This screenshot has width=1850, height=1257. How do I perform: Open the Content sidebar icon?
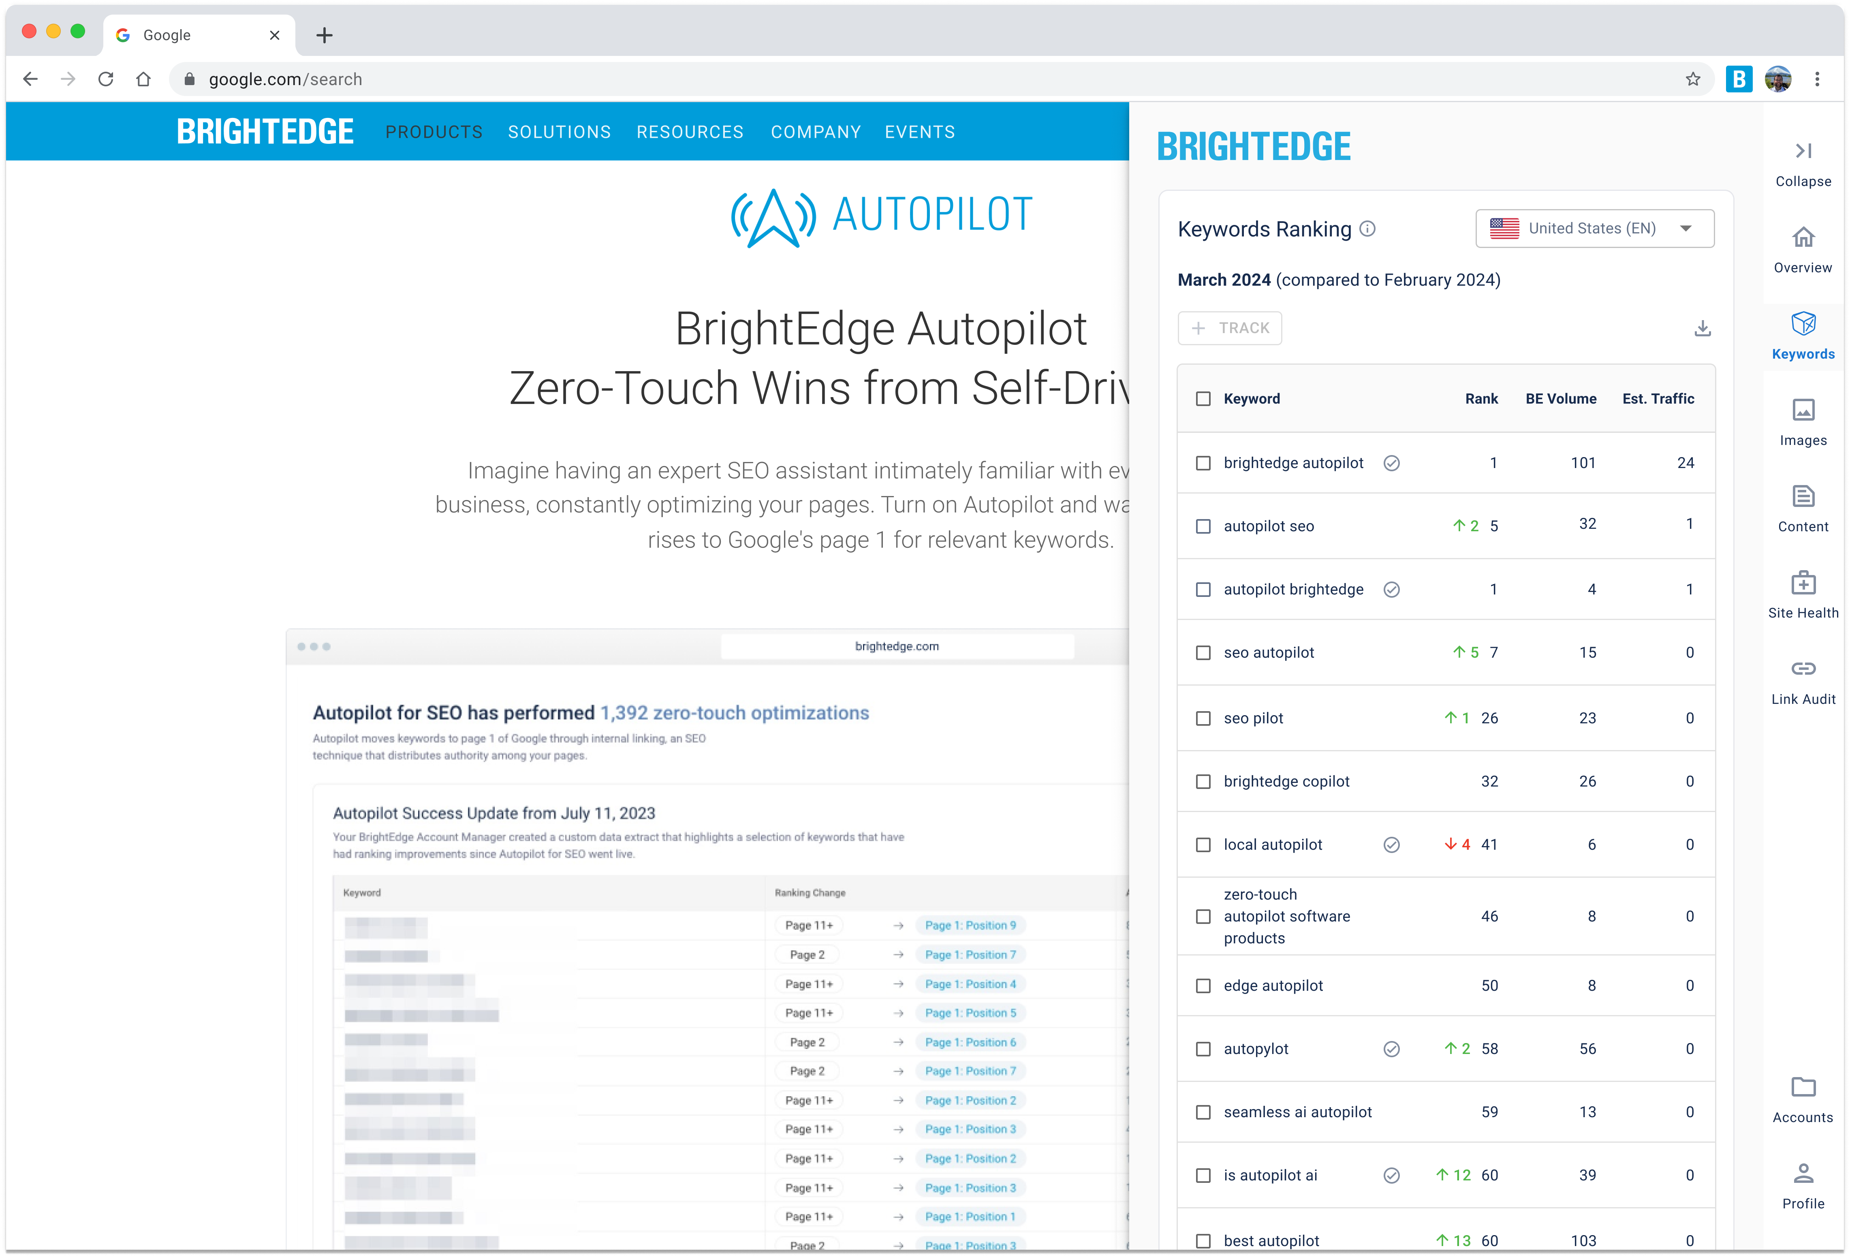1803,498
